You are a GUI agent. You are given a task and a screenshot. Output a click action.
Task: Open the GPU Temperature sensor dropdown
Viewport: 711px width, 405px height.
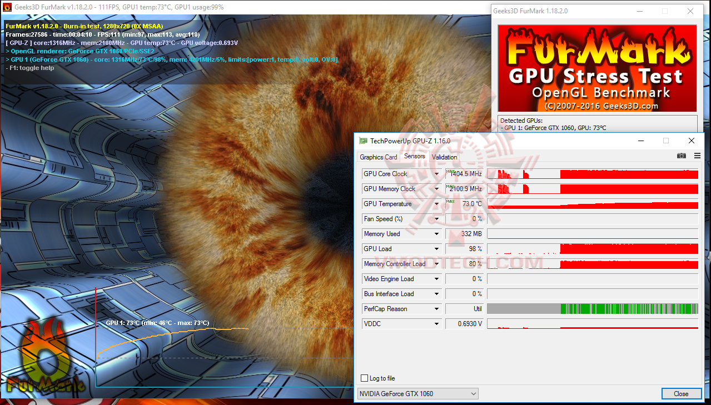437,204
